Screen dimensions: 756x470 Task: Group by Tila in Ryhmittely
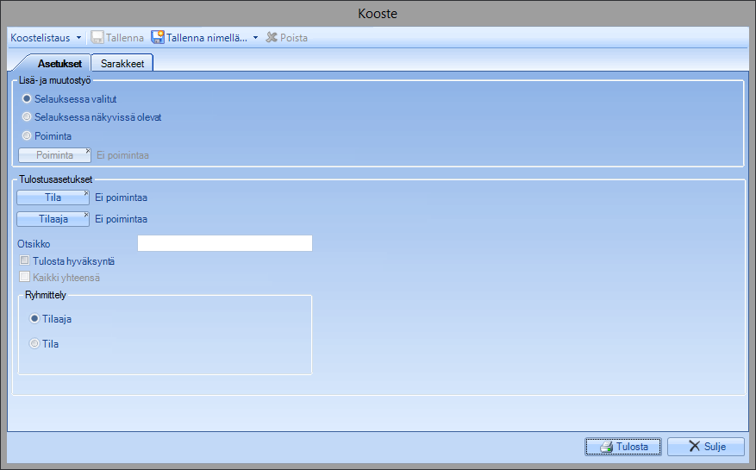(x=34, y=344)
